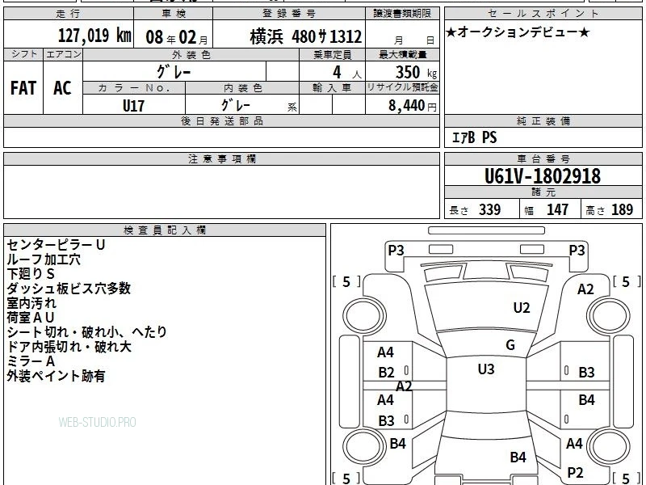Screen dimensions: 646x485
Task: Click the 譲渡書類期限 header
Action: tap(402, 14)
